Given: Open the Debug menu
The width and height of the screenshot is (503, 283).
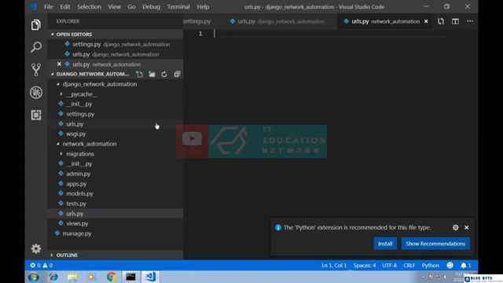Looking at the screenshot, I should (151, 7).
